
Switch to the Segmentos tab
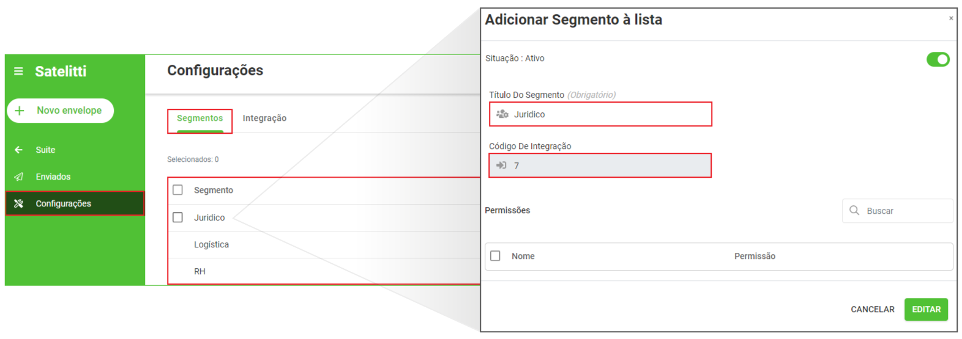coord(200,118)
